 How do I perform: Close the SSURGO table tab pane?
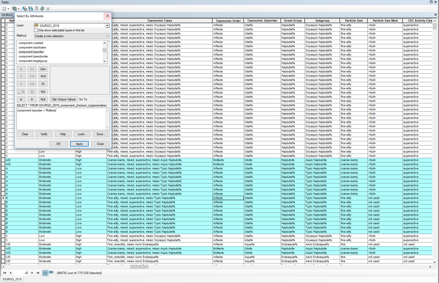click(x=436, y=15)
